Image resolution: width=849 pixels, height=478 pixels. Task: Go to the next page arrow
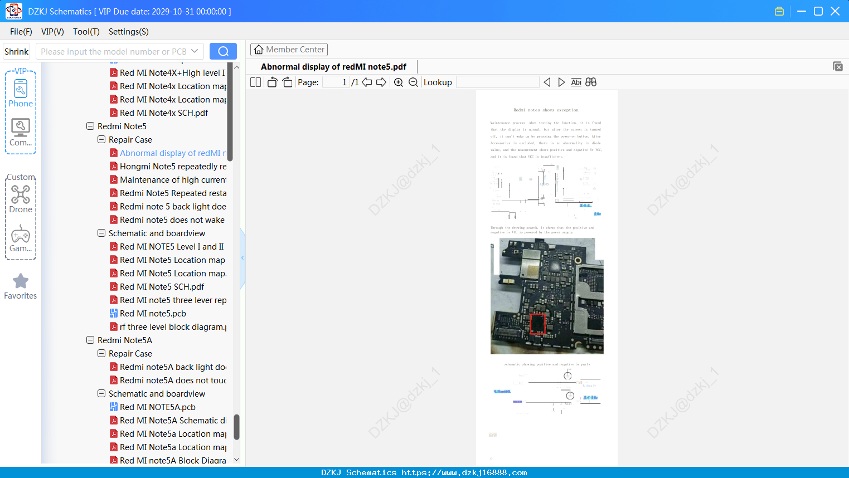pyautogui.click(x=381, y=82)
